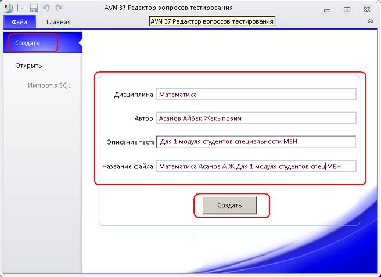Choose Импорт в SQL menu entry
Viewport: 381px width, 277px height.
(x=49, y=85)
